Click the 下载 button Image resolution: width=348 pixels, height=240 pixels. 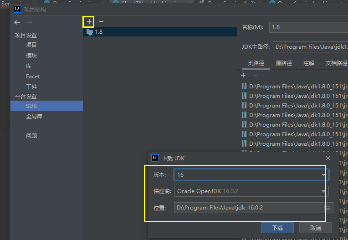pyautogui.click(x=277, y=228)
